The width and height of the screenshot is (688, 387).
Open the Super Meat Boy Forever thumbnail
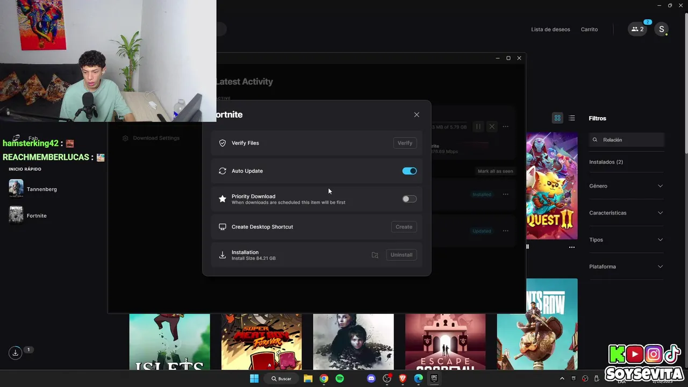pos(261,342)
